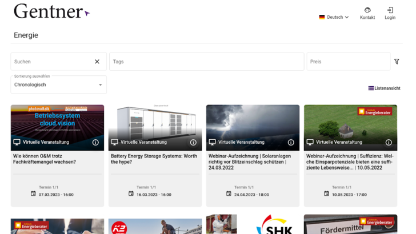Show info for Blitzeinschlag webinar
This screenshot has height=234, width=416.
tap(291, 142)
